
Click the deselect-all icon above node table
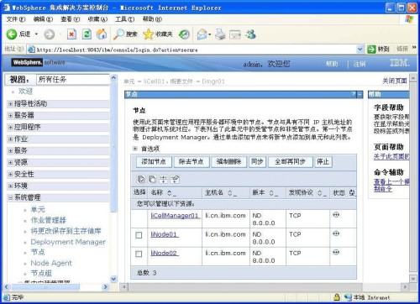152,179
